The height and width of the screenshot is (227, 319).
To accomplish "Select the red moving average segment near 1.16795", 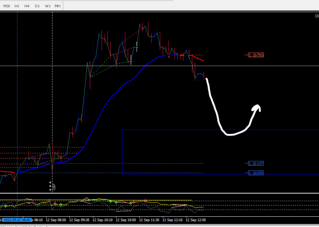I will (x=197, y=58).
